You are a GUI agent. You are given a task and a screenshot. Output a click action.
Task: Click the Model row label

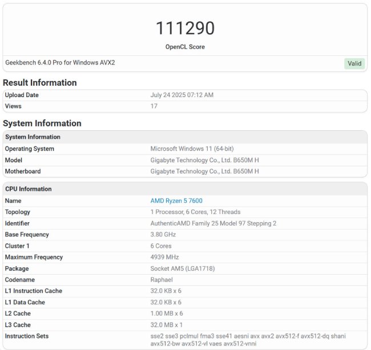coord(14,160)
